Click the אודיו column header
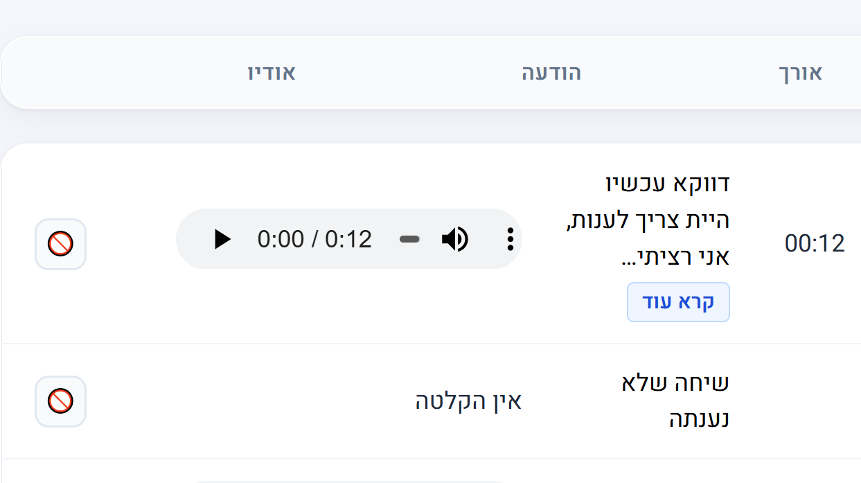The width and height of the screenshot is (861, 483). (x=272, y=73)
